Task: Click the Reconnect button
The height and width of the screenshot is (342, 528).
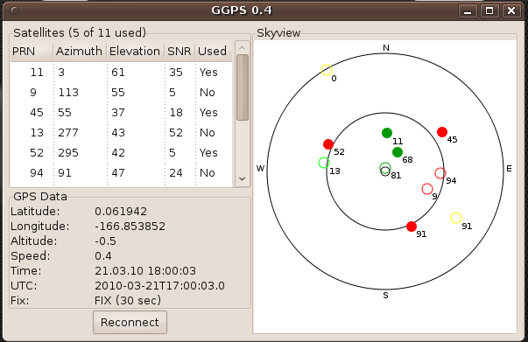Action: pos(130,322)
